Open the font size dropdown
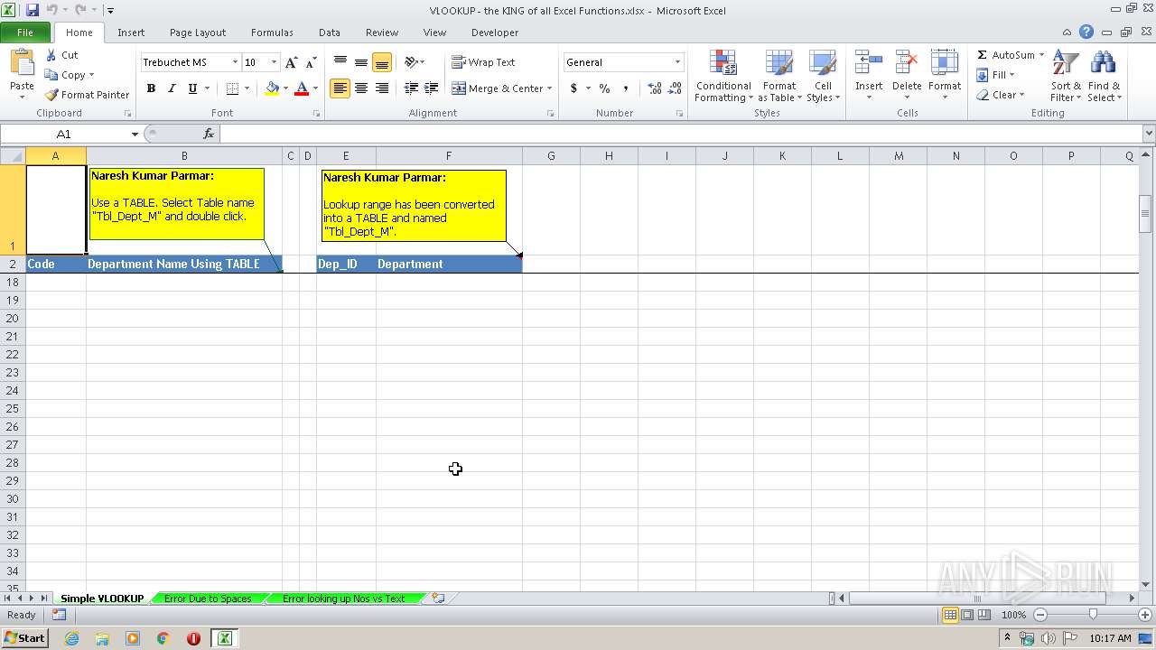This screenshot has width=1156, height=650. [x=274, y=62]
